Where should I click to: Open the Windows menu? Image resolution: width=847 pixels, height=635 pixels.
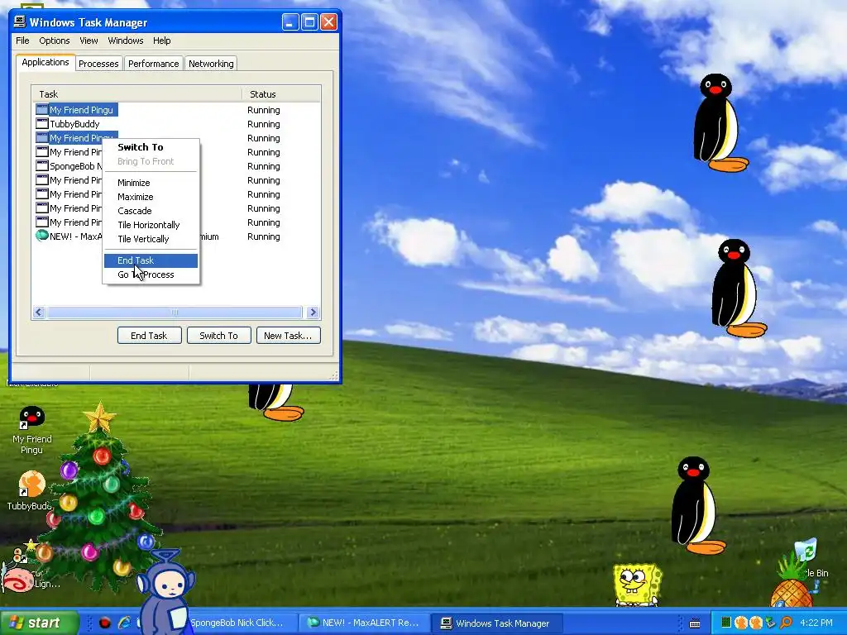126,41
